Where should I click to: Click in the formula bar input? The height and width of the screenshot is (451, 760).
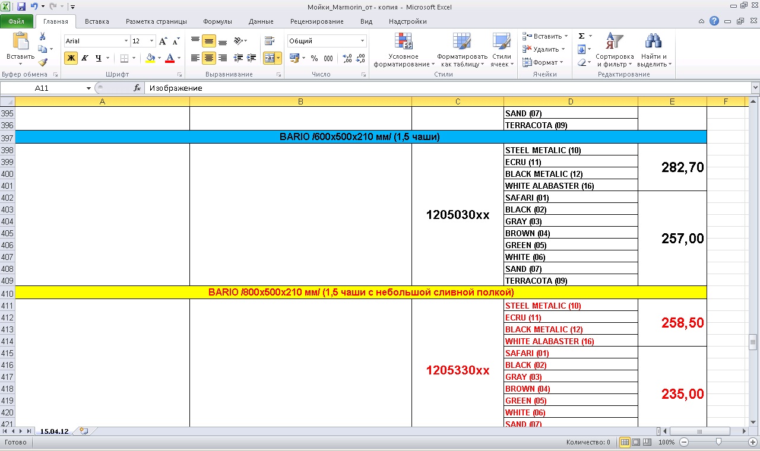pos(448,88)
